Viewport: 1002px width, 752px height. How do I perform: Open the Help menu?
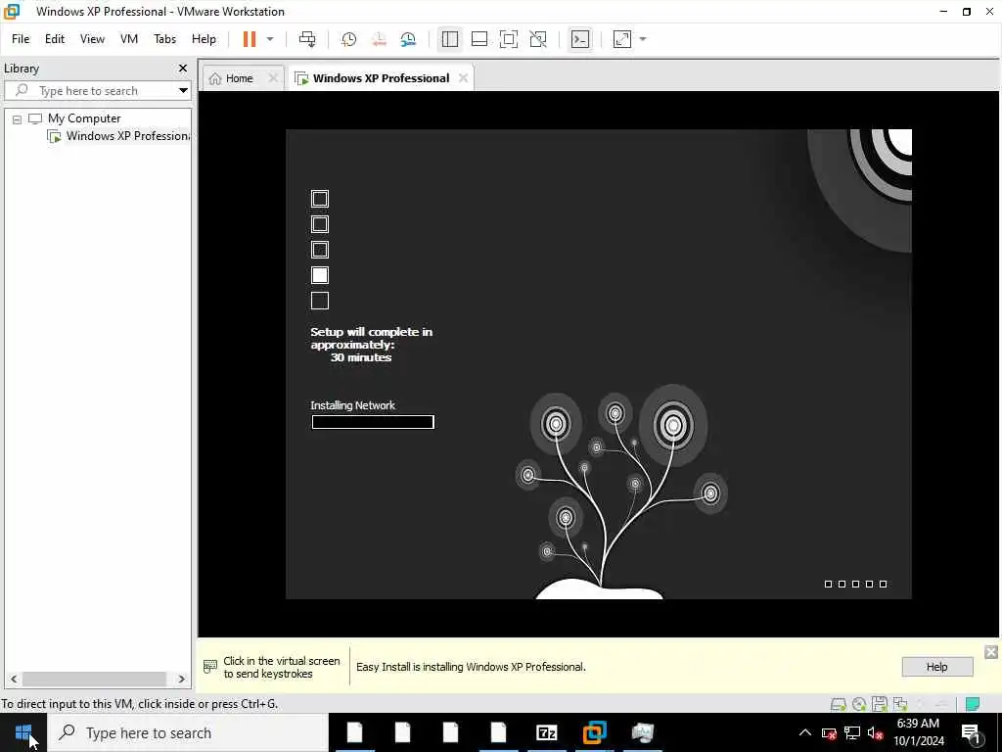(204, 39)
